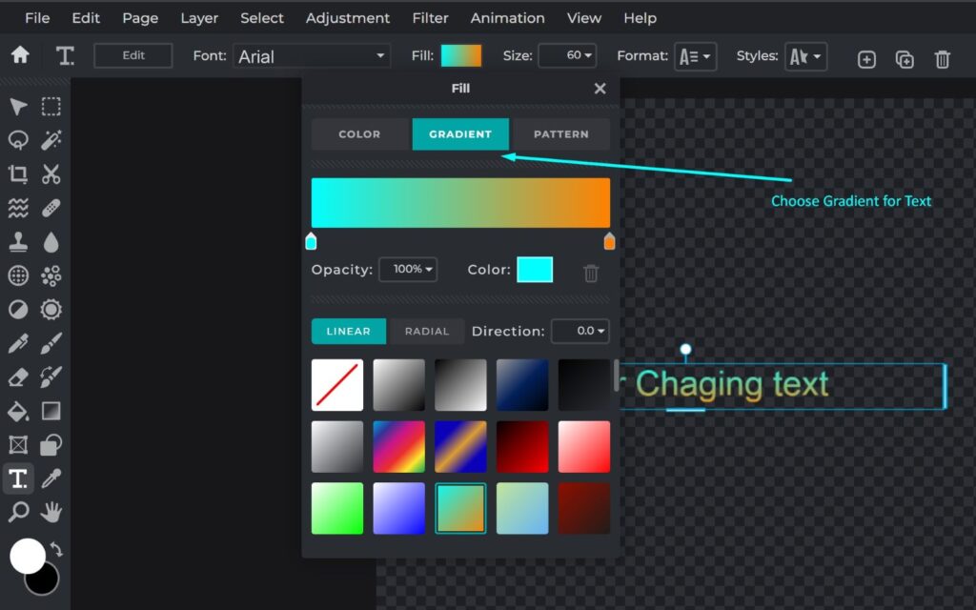Viewport: 976px width, 610px height.
Task: Select the Magic Wand tool
Action: [x=51, y=140]
